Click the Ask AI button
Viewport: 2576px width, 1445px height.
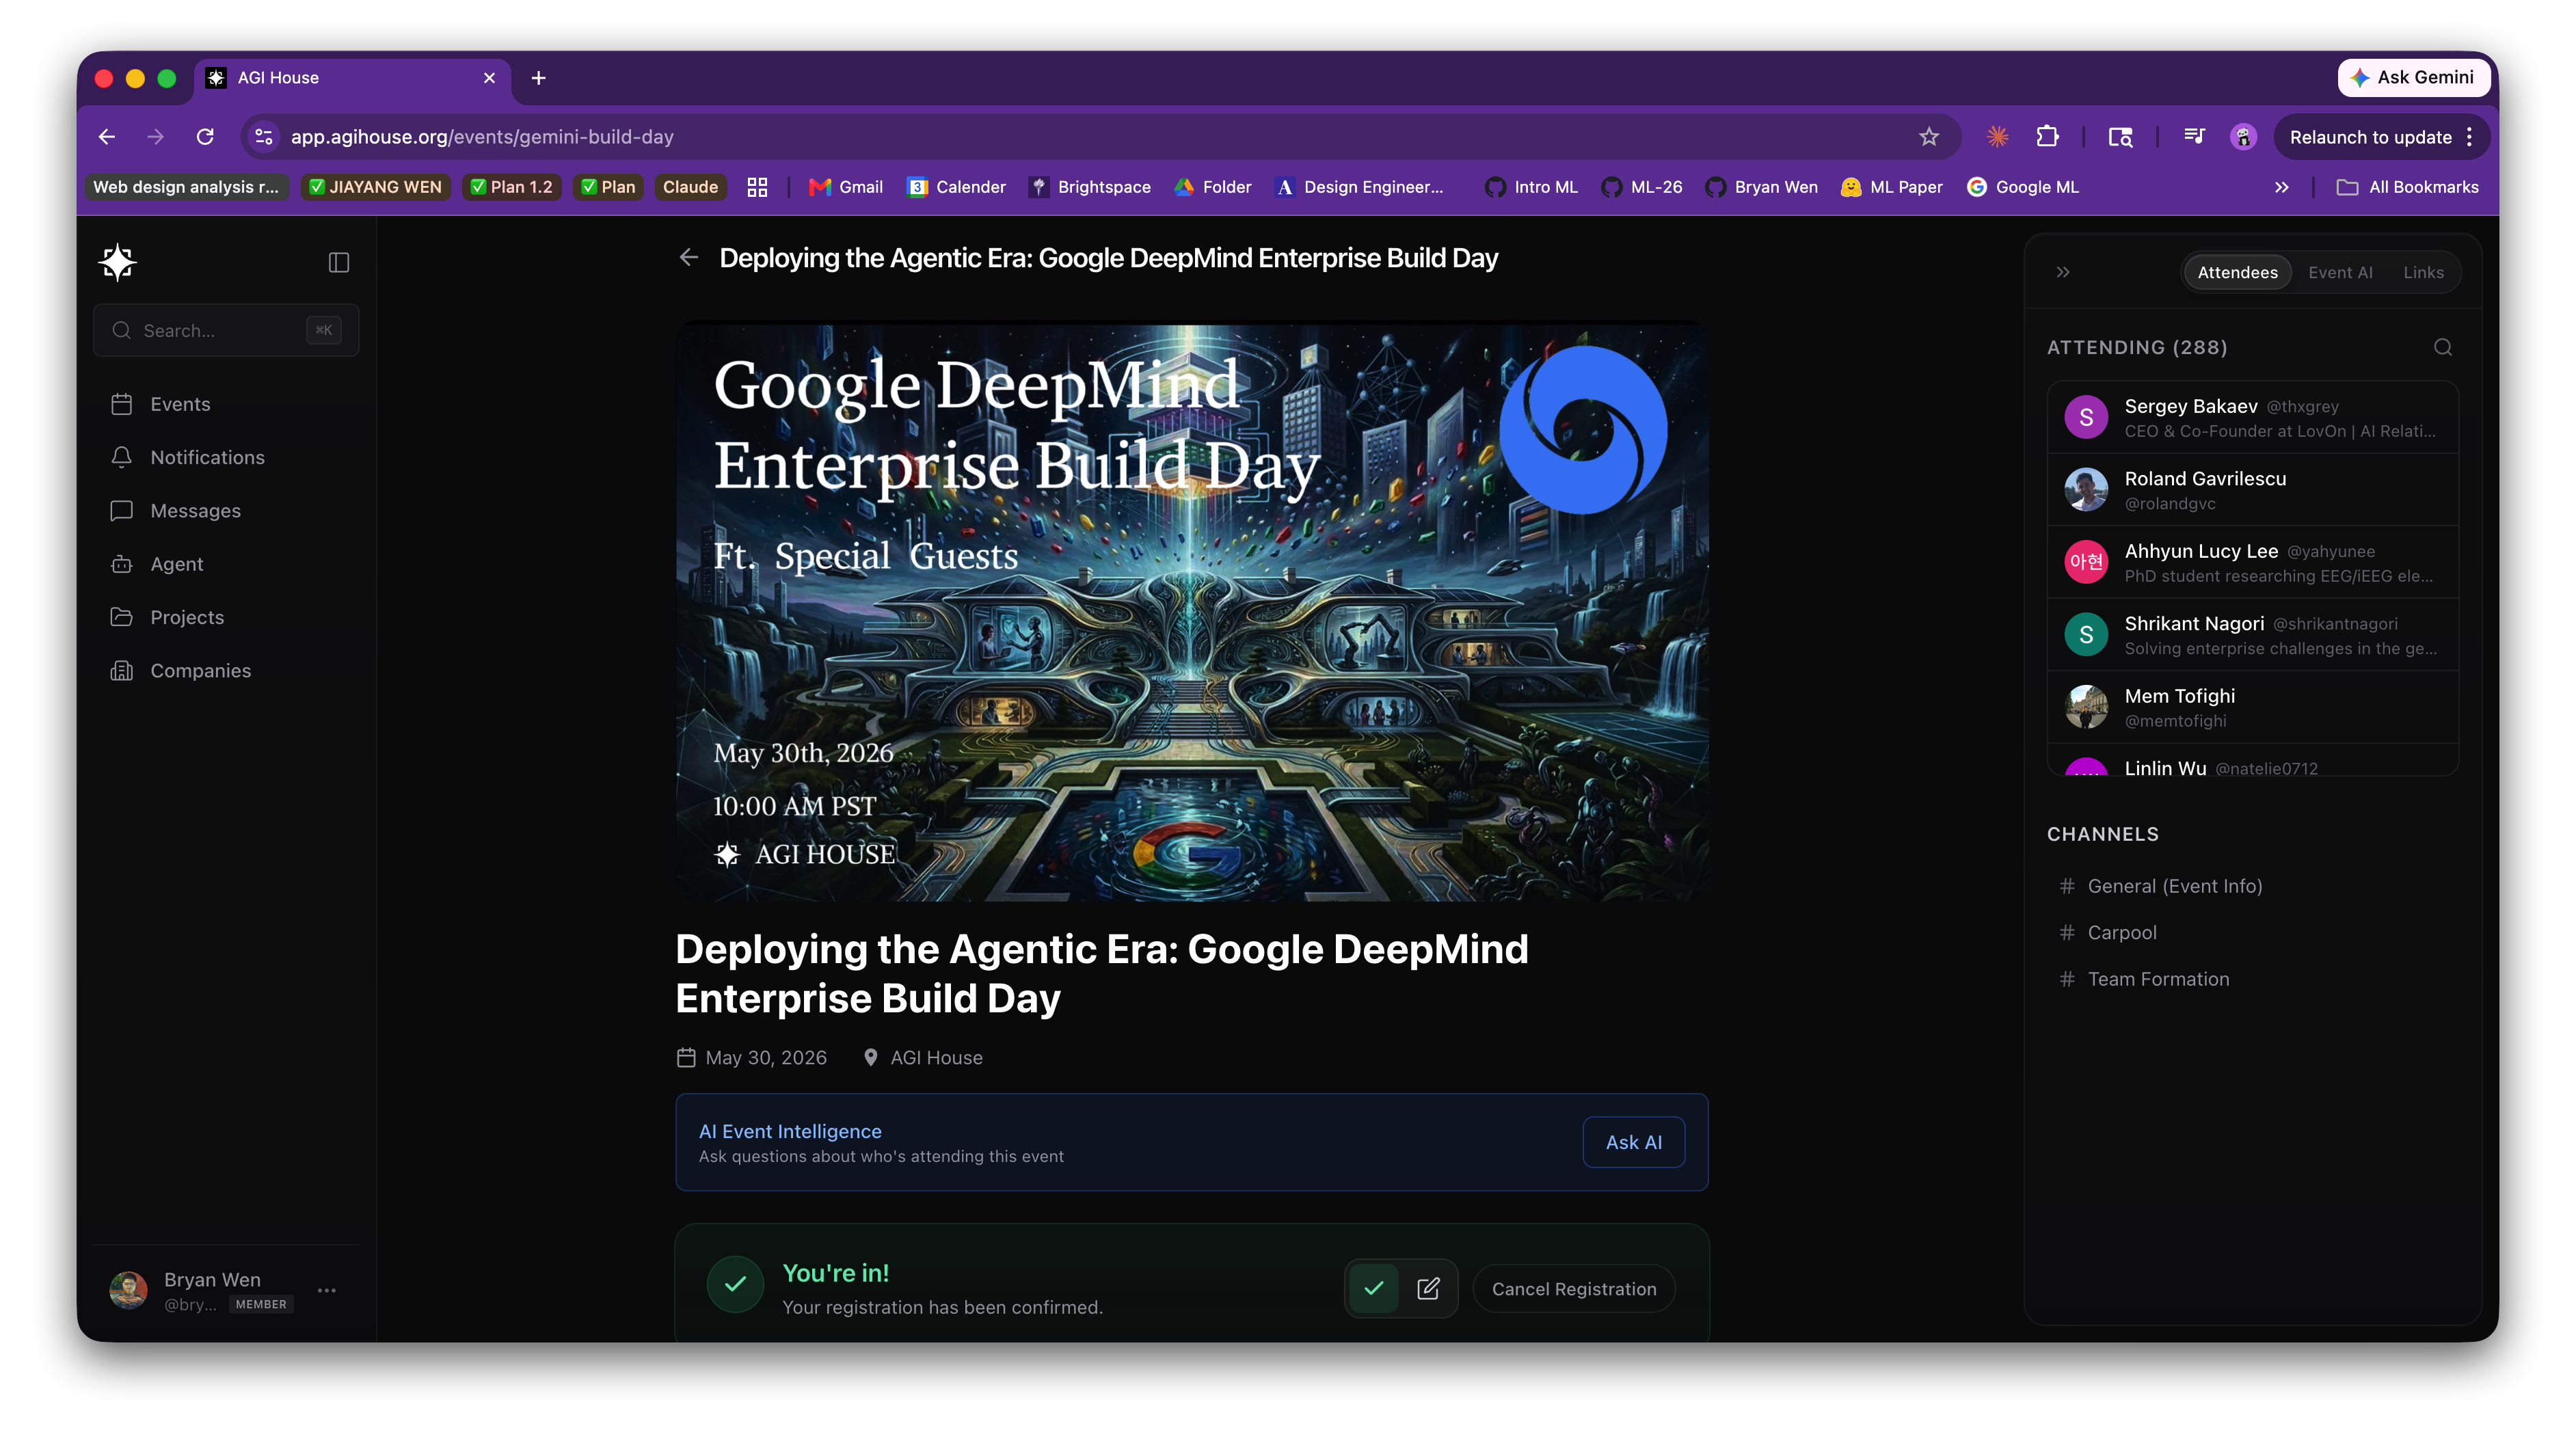tap(1634, 1142)
